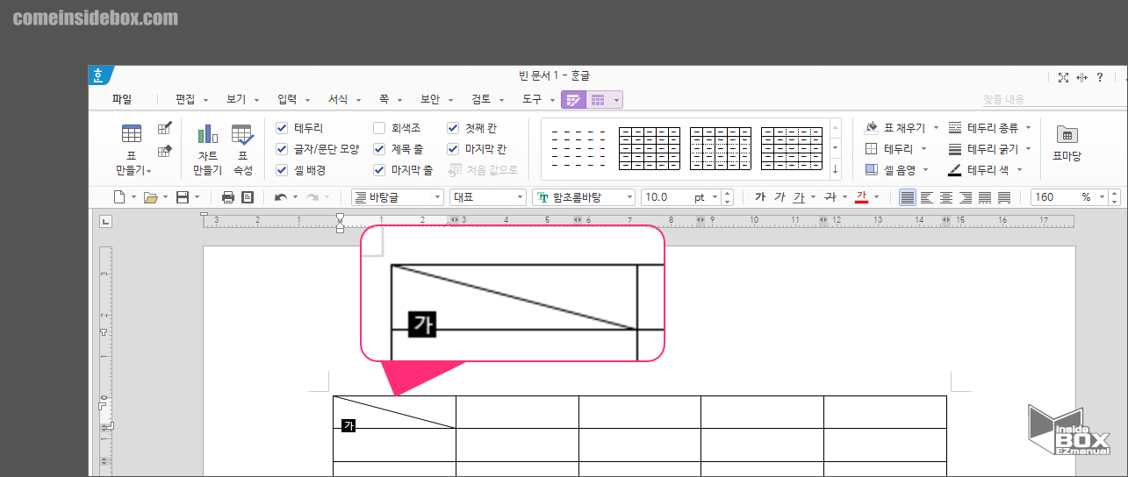Align paragraph left
This screenshot has height=477, width=1128.
coord(927,197)
